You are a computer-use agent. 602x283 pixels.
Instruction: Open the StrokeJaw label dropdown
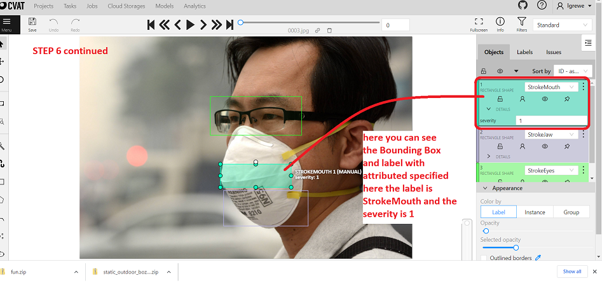(x=551, y=135)
